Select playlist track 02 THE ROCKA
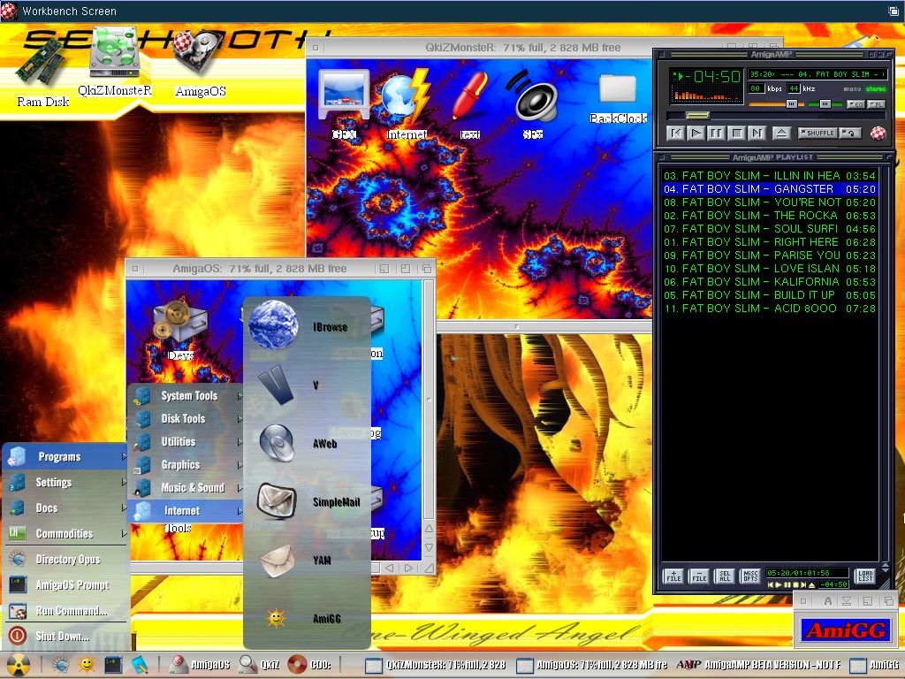 (770, 216)
